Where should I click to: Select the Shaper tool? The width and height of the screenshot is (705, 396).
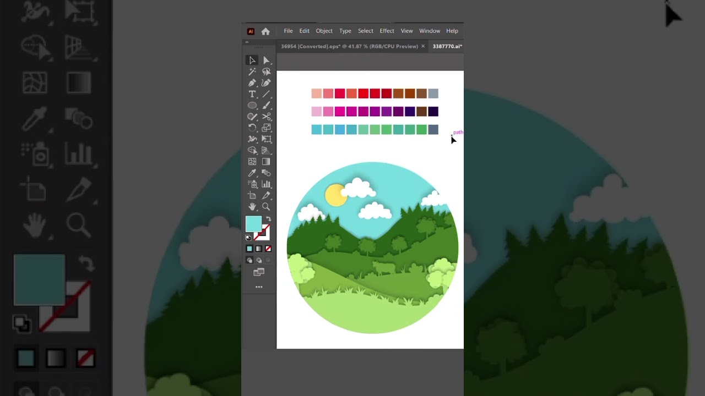point(252,117)
